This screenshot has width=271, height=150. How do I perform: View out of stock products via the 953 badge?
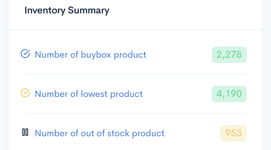click(x=233, y=133)
